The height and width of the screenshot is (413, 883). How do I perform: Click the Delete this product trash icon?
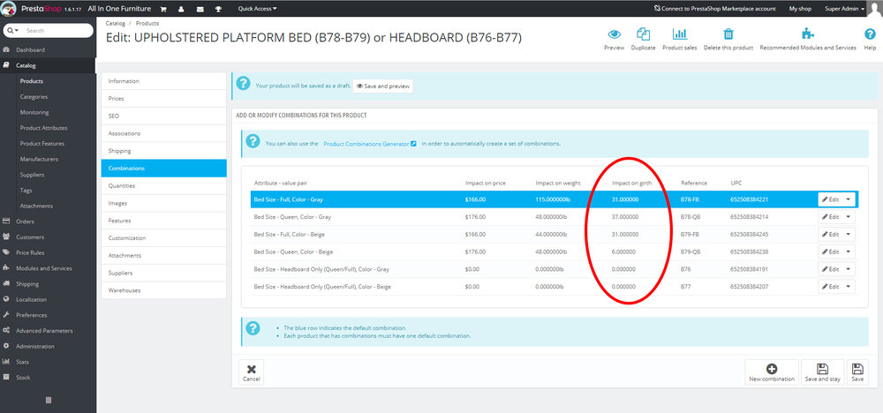click(x=728, y=34)
